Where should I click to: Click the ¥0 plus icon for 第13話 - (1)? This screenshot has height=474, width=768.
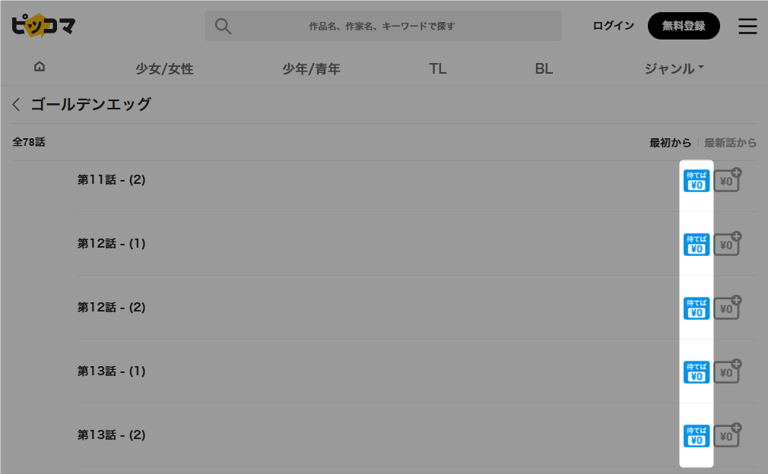coord(728,371)
